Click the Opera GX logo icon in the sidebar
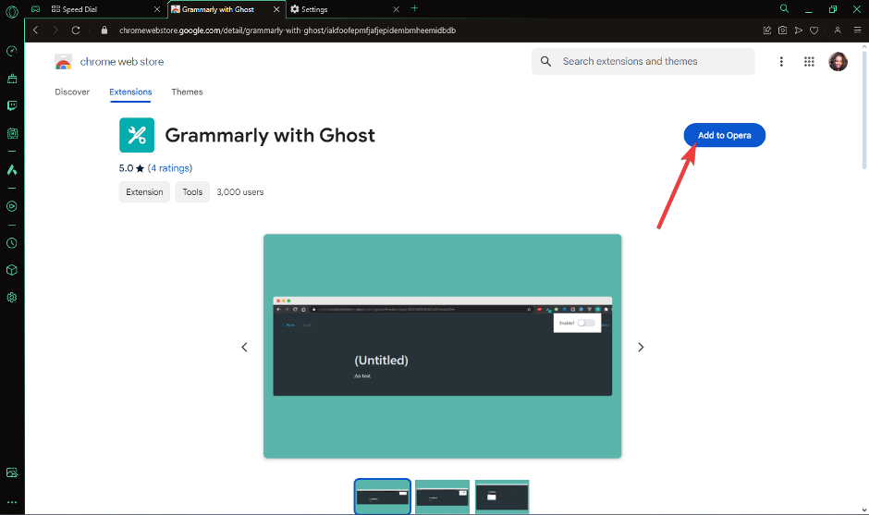Screen dimensions: 869x515 (12, 11)
